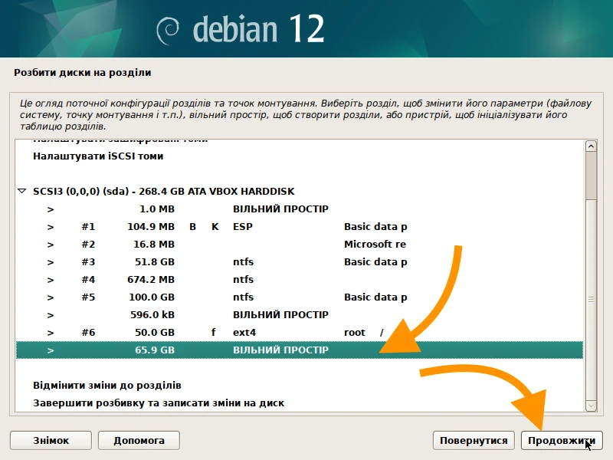Click the 65.9 GB size value

[155, 350]
